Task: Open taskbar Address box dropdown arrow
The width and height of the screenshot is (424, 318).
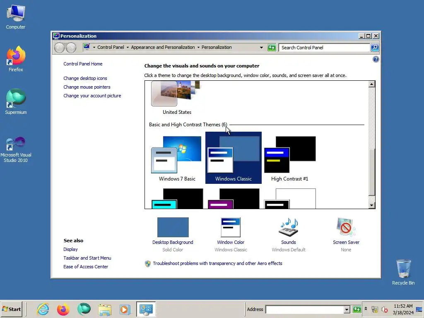Action: coord(347,309)
